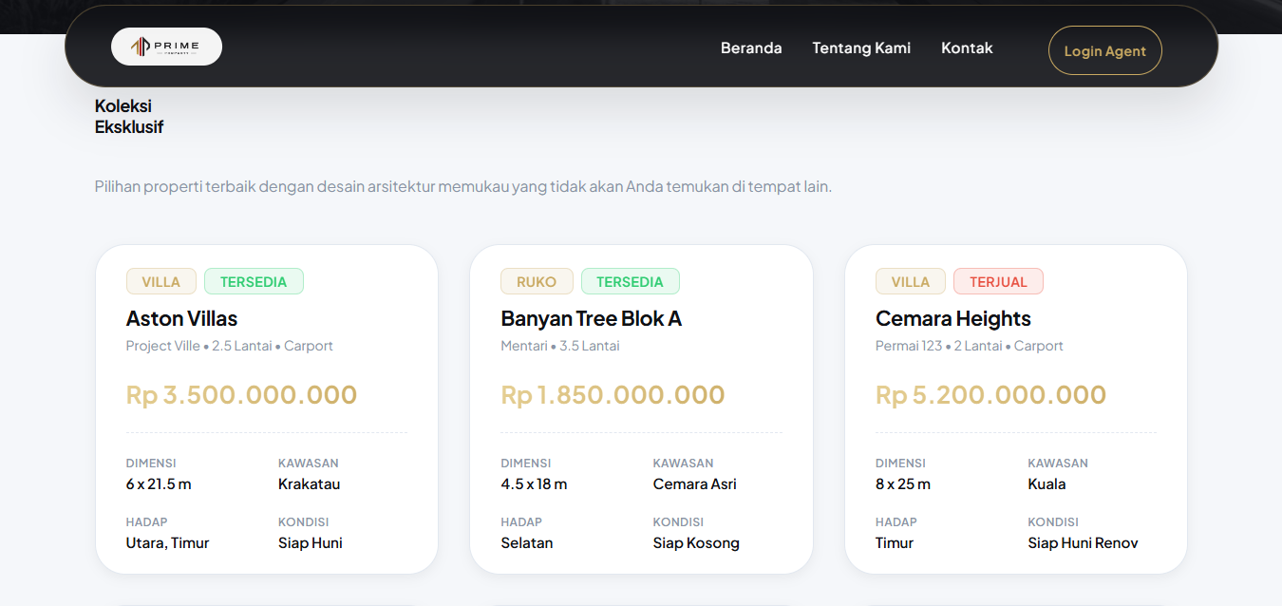The width and height of the screenshot is (1282, 606).
Task: Click the Login Agent button
Action: click(1105, 50)
